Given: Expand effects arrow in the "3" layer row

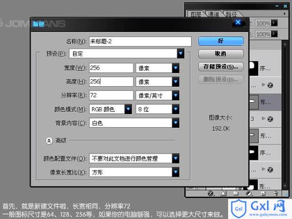Looking at the screenshot, I should (x=263, y=119).
